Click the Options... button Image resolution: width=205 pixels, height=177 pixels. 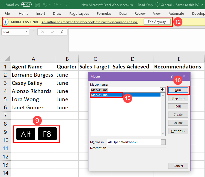[178, 131]
